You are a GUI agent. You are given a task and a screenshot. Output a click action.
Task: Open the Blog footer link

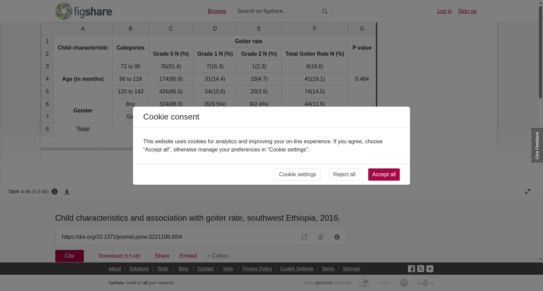(x=183, y=269)
